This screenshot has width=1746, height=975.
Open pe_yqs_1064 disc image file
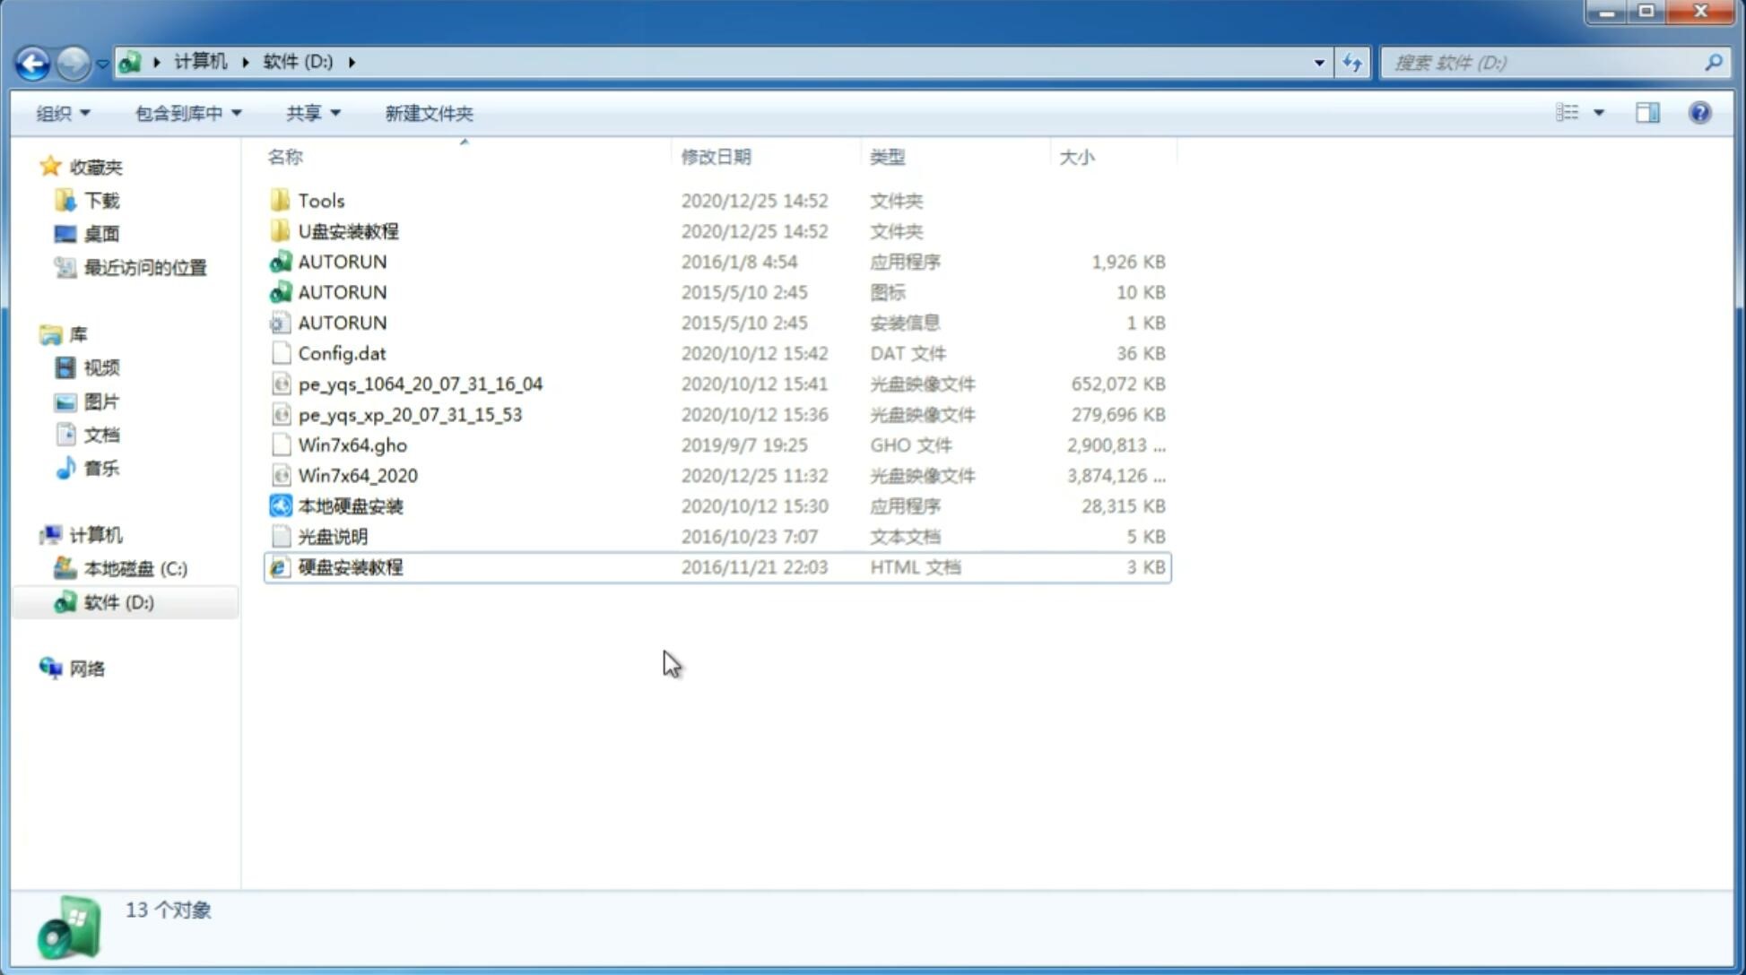pyautogui.click(x=420, y=382)
